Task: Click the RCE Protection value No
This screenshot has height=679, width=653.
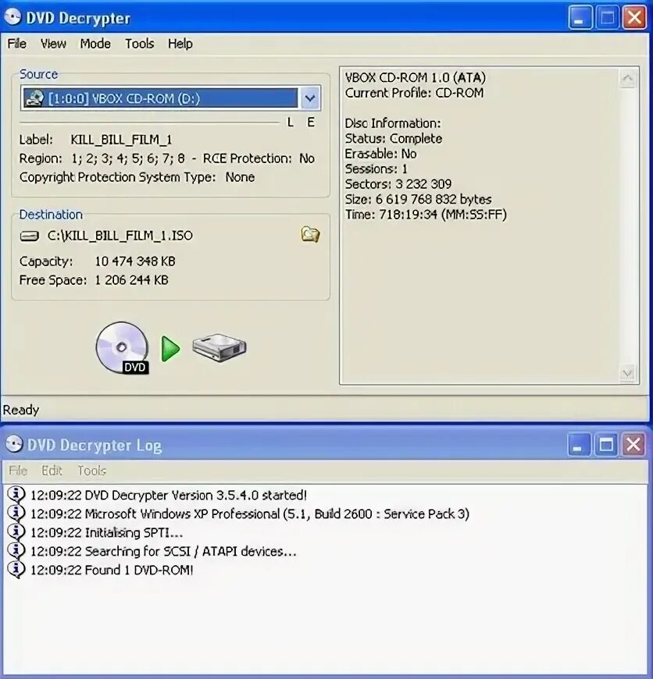Action: (307, 158)
